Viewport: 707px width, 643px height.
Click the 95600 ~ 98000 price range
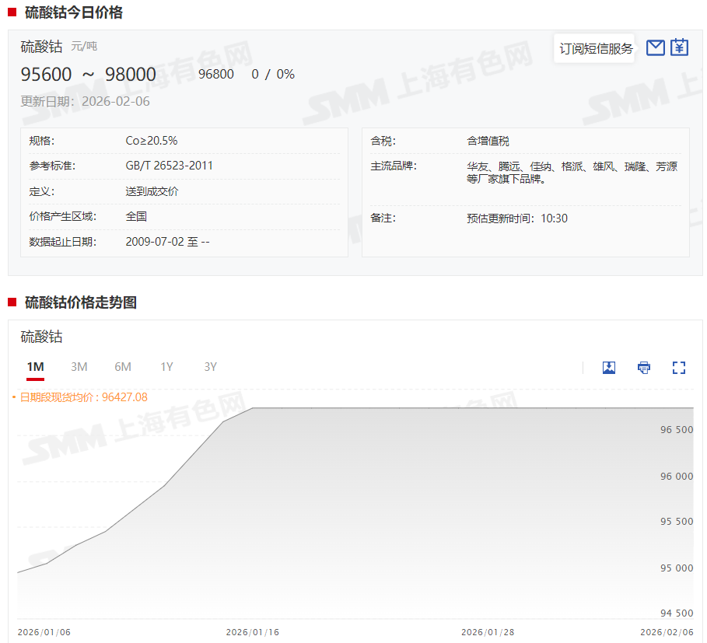[88, 75]
